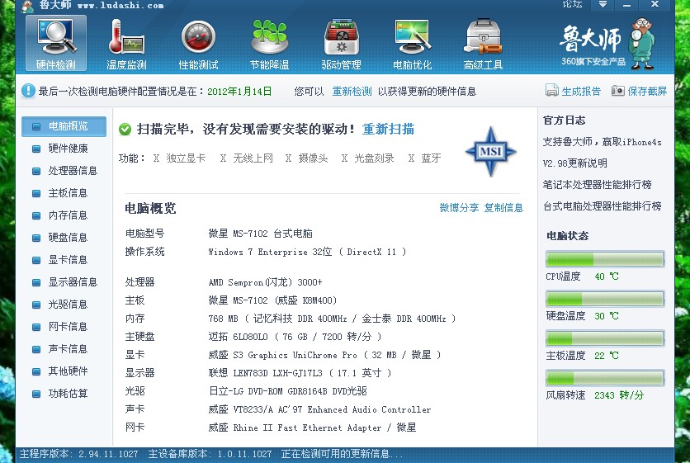Click the 迈拓 6L080L0 hard disk value
The image size is (690, 463).
295,337
